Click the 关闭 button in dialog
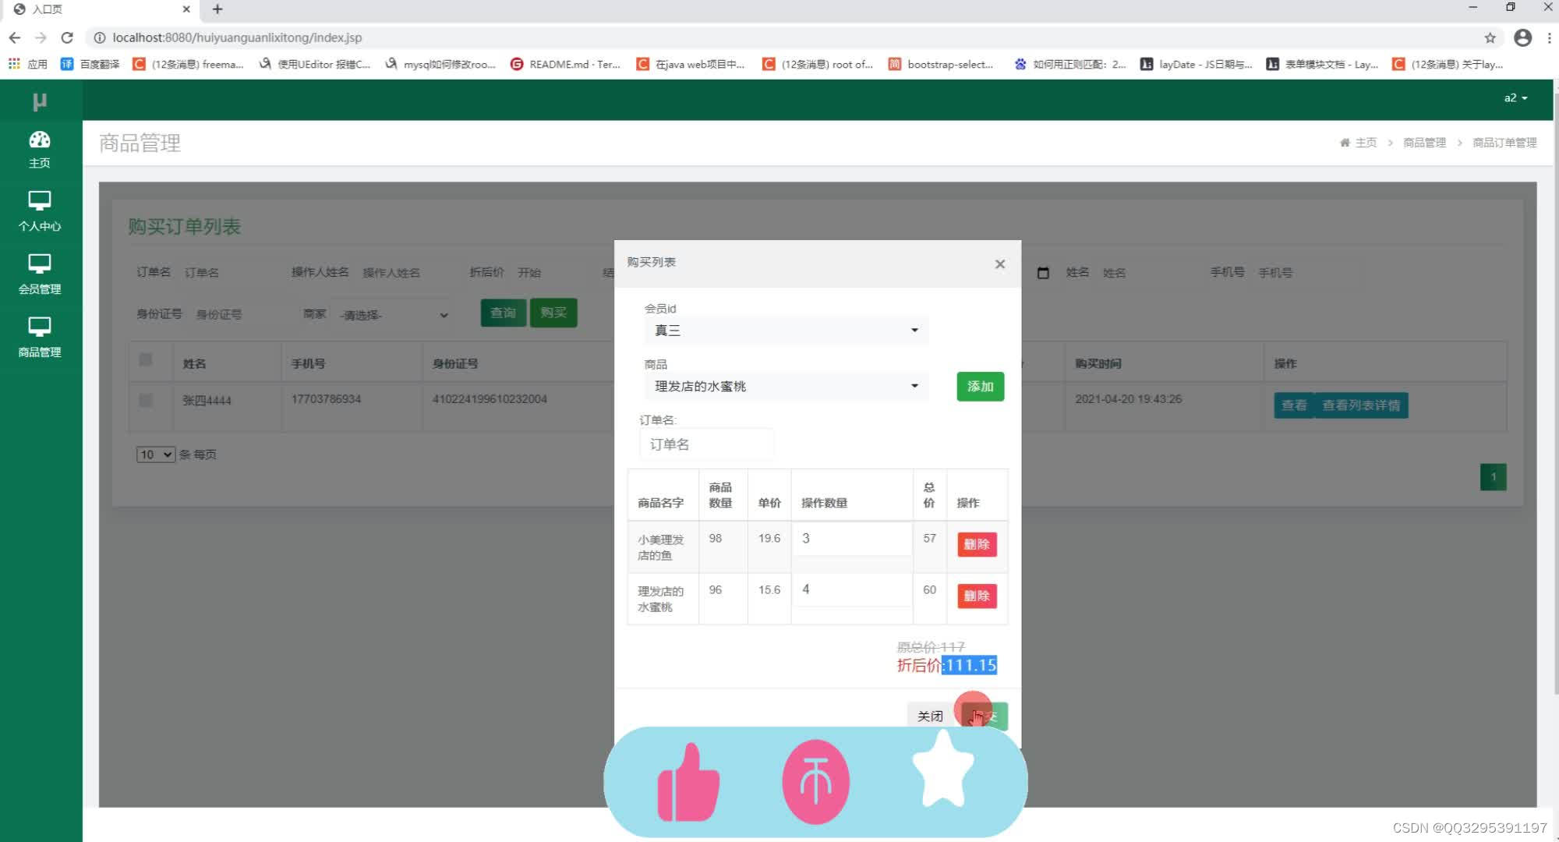 click(930, 716)
